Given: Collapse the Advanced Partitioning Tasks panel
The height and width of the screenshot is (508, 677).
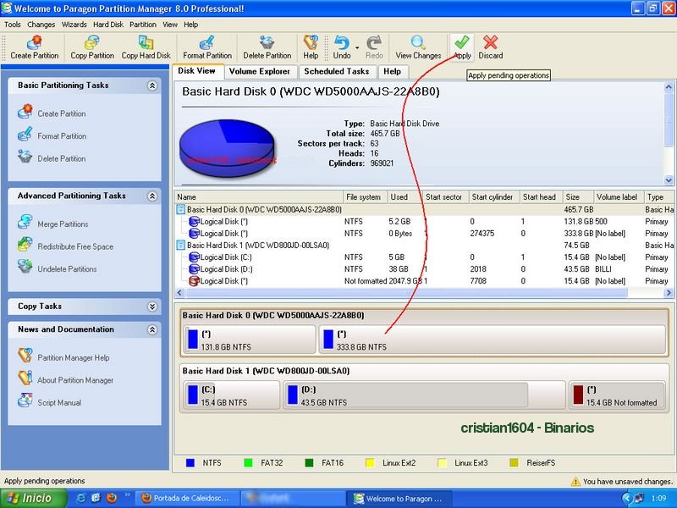Looking at the screenshot, I should (152, 196).
